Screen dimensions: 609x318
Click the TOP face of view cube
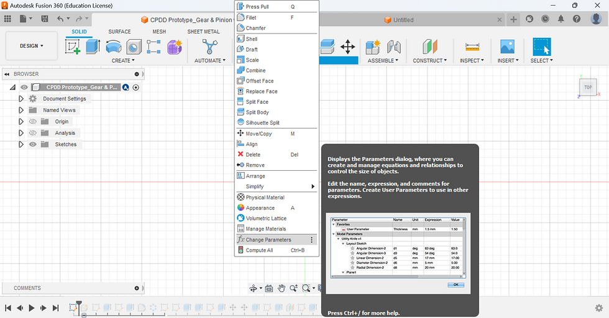coord(588,88)
